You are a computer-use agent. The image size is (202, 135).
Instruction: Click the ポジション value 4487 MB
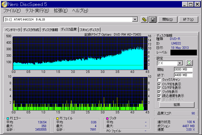click(x=189, y=126)
